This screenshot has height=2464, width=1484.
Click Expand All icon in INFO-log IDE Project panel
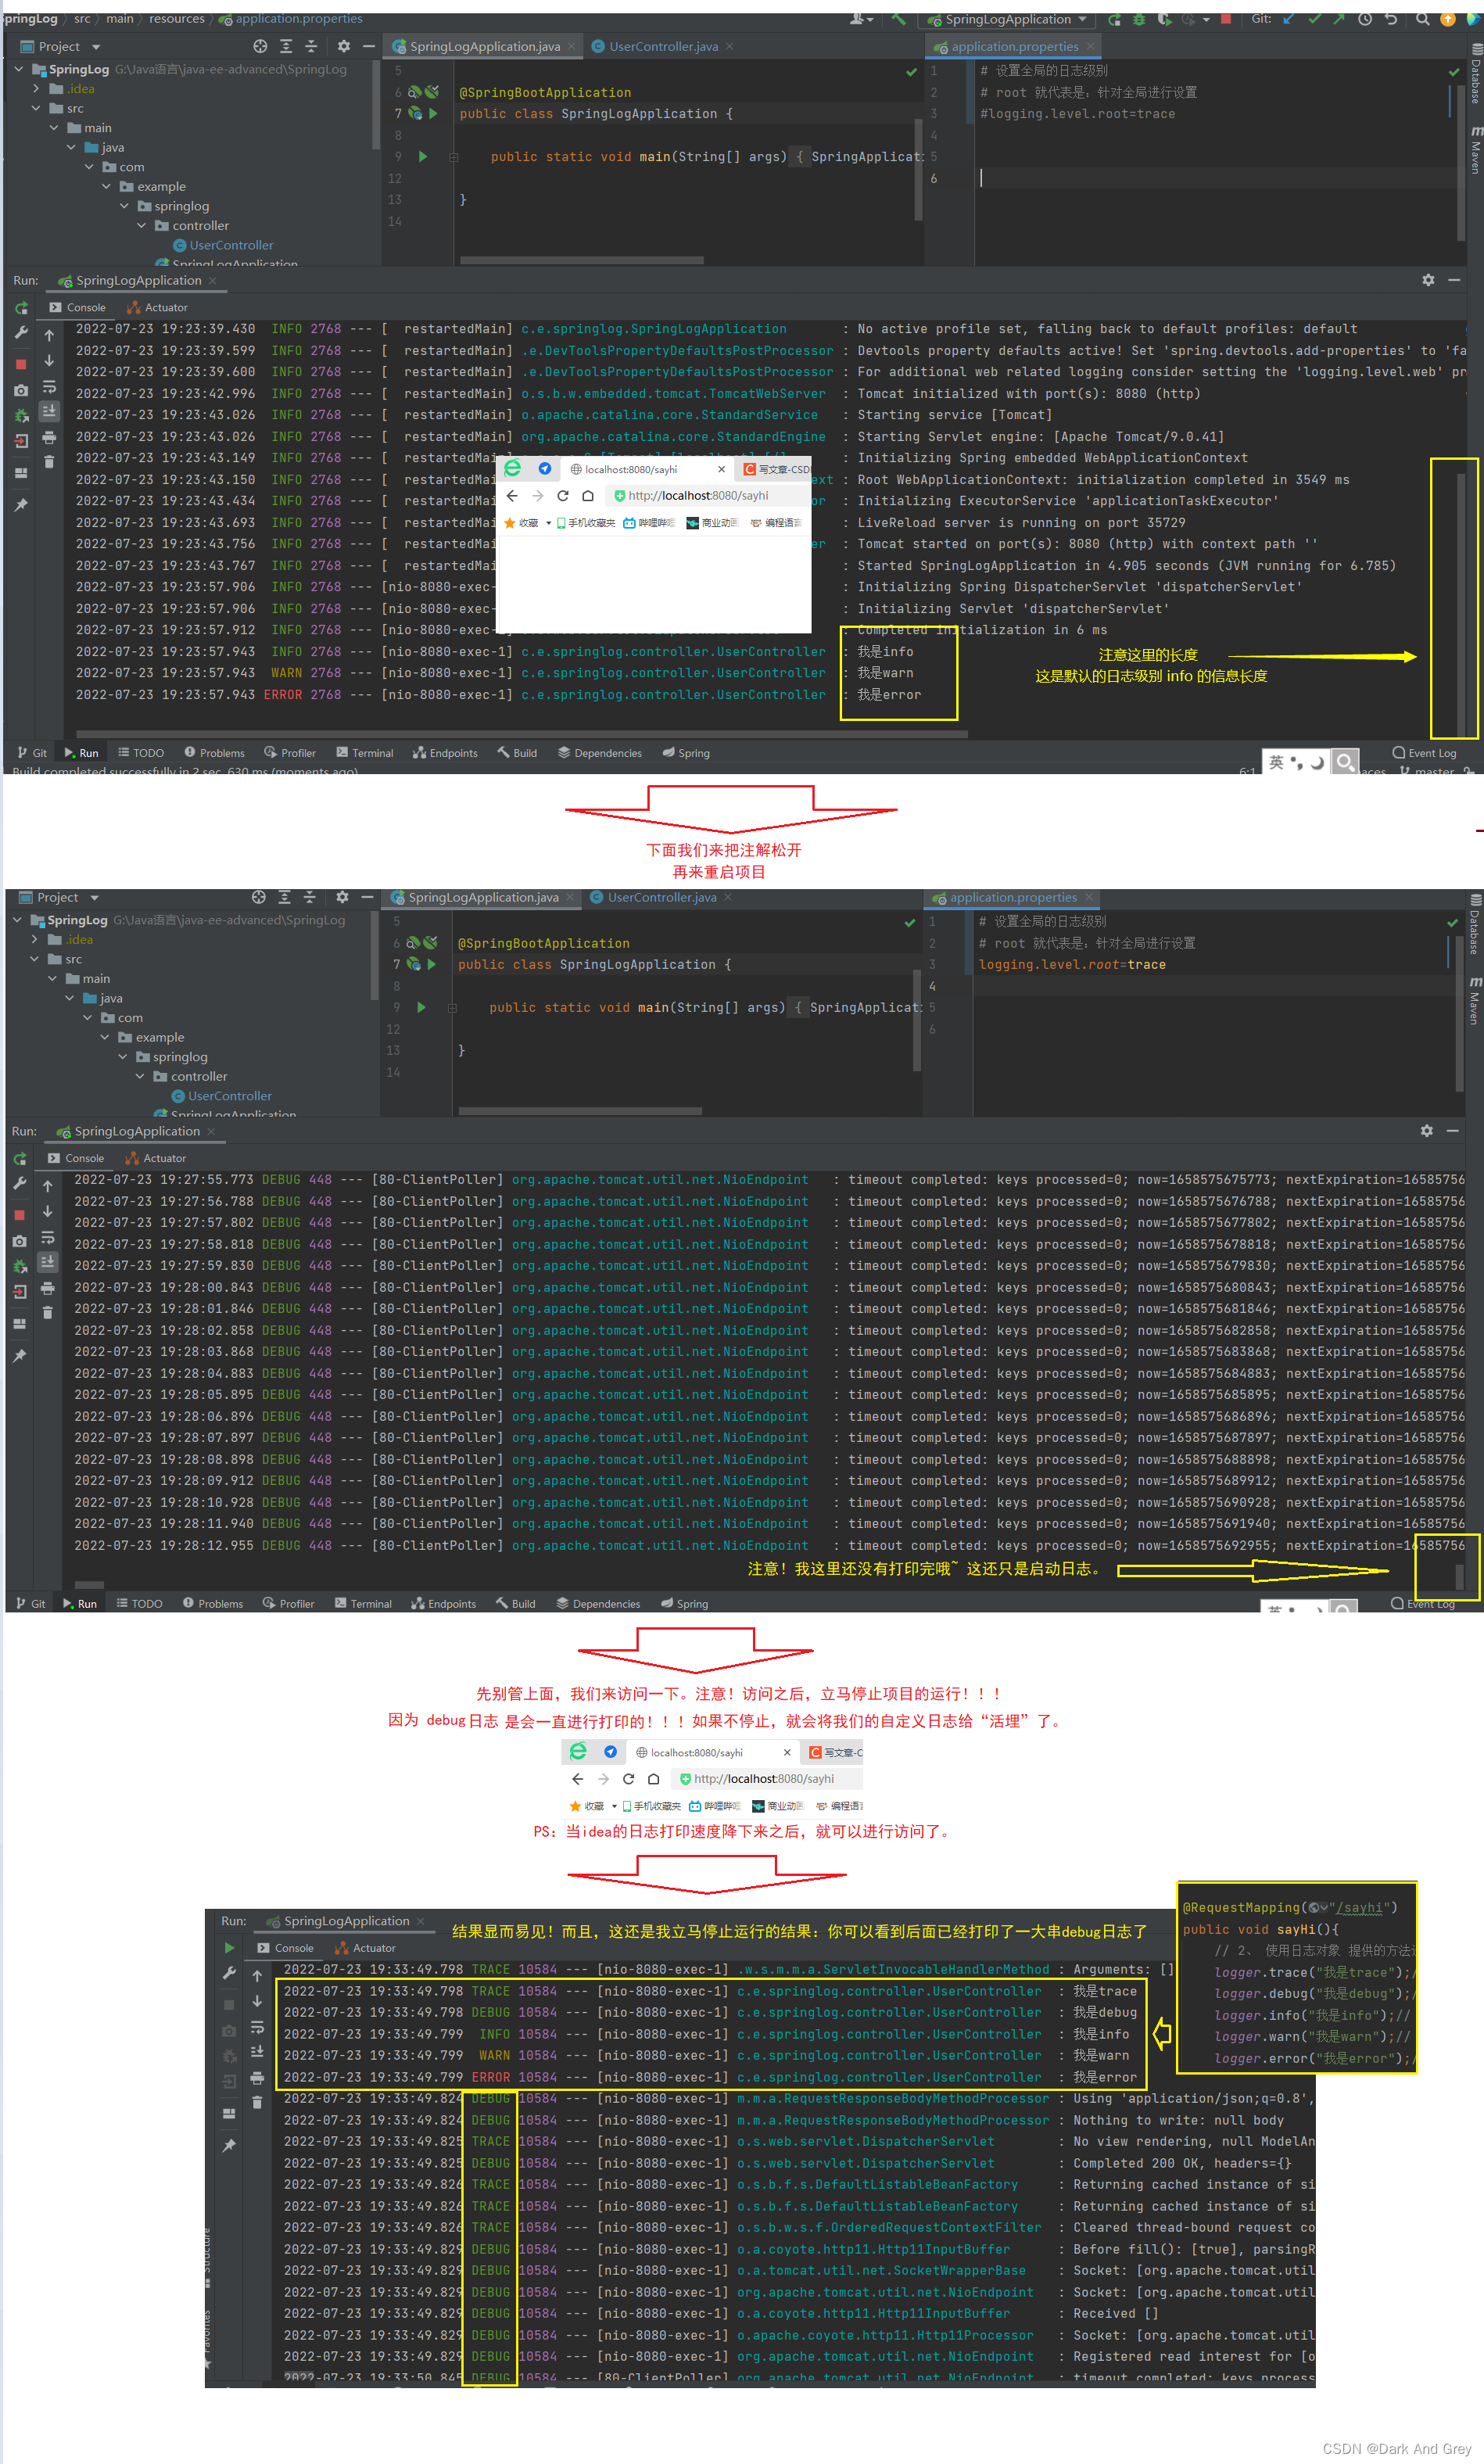[x=286, y=46]
